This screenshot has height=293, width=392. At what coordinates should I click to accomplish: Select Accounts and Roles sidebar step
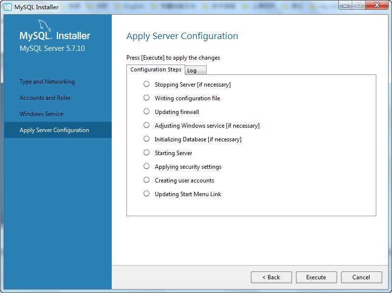[x=45, y=98]
